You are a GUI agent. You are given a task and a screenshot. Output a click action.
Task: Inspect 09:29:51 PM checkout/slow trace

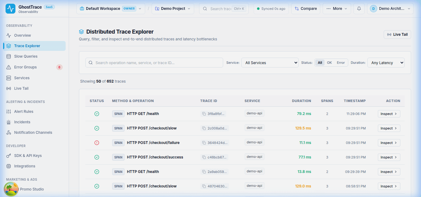(389, 128)
